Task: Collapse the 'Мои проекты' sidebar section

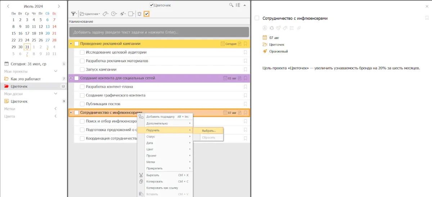Action: [55, 71]
